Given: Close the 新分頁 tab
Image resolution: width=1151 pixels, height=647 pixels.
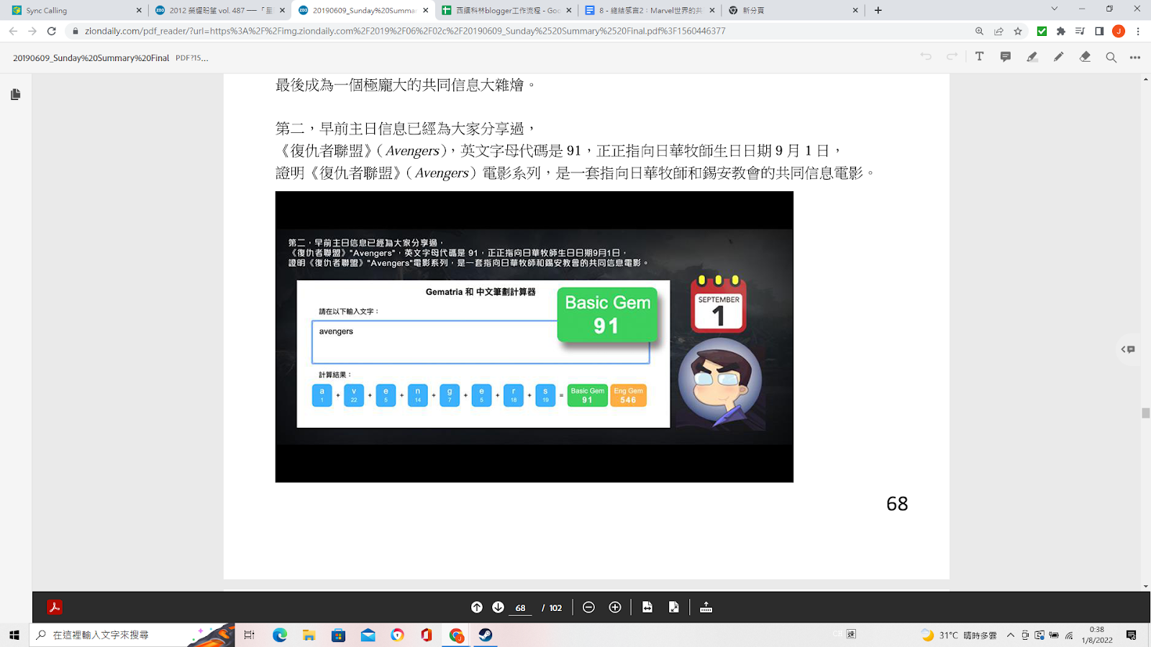Looking at the screenshot, I should tap(855, 10).
